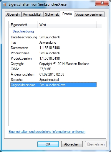Click the value 01.02.2015 02:53

pyautogui.click(x=52, y=74)
